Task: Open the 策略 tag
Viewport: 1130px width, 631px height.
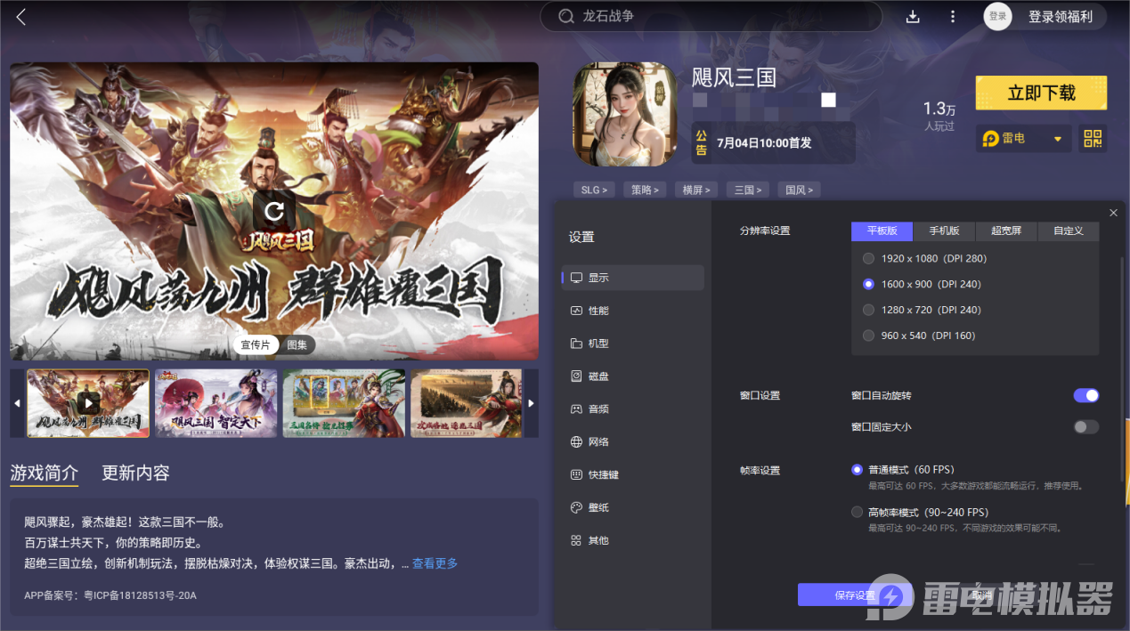Action: pos(646,190)
